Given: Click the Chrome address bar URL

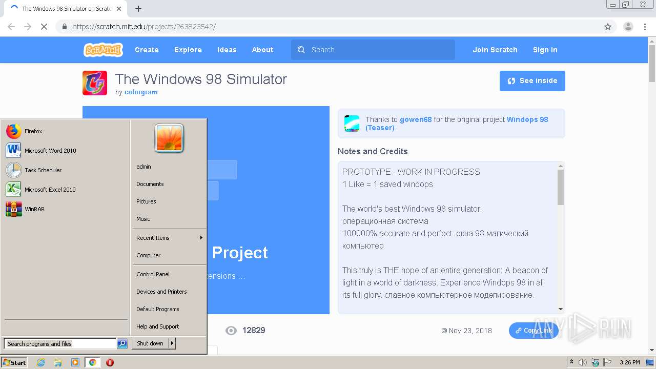Looking at the screenshot, I should click(143, 27).
